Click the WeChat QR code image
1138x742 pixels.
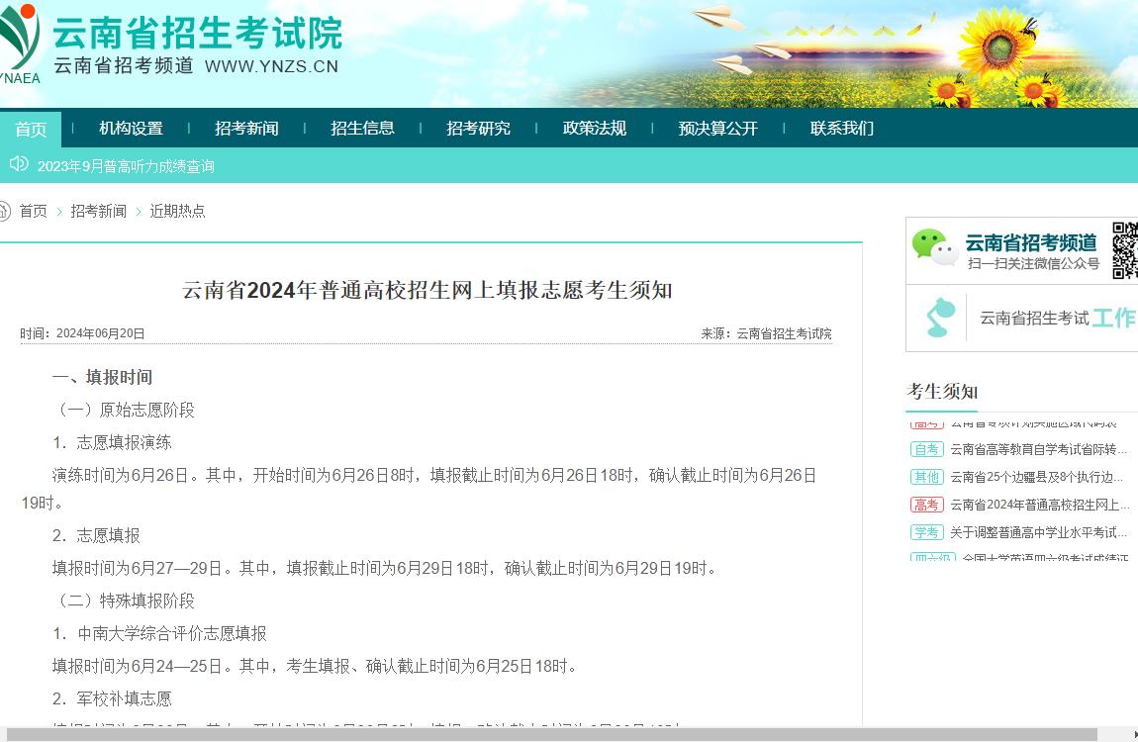[x=1126, y=247]
